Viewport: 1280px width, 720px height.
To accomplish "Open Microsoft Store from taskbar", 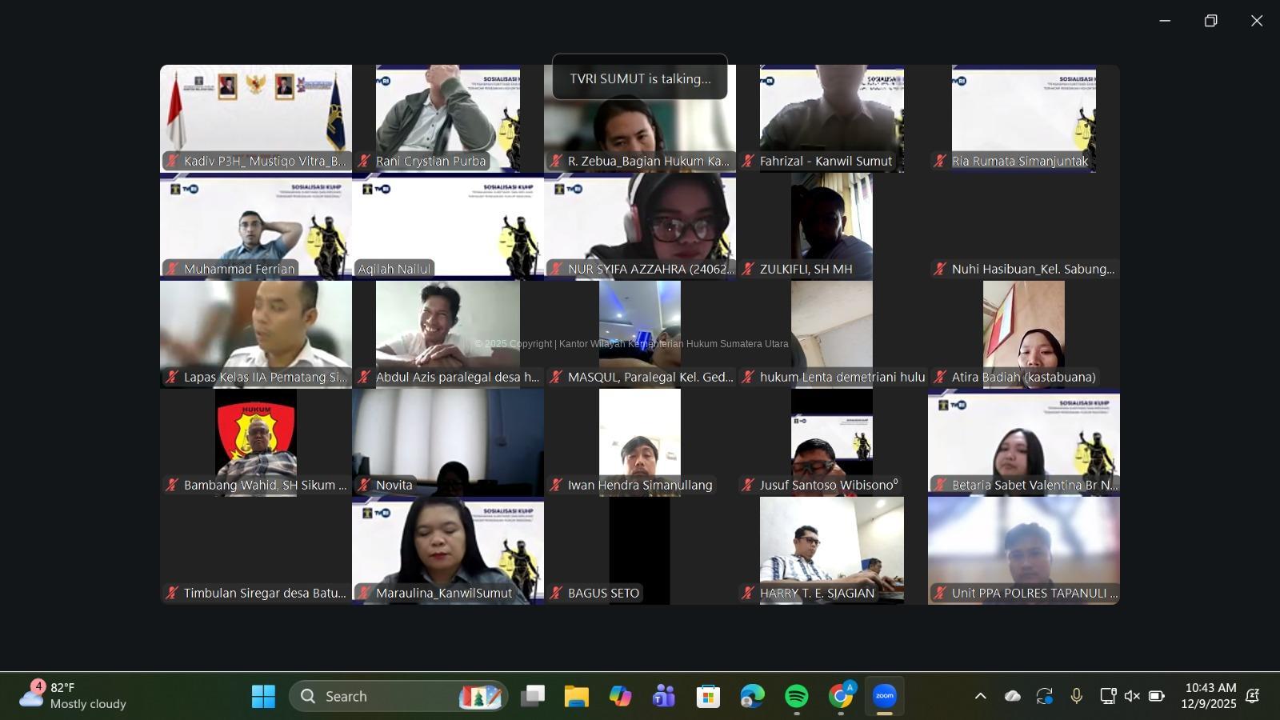I will coord(707,696).
